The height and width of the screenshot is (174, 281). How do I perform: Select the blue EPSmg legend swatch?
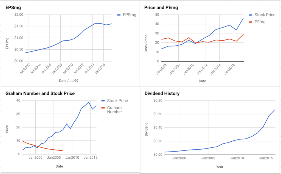click(x=119, y=15)
